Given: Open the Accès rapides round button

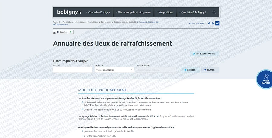Looking at the screenshot, I should (x=265, y=79).
